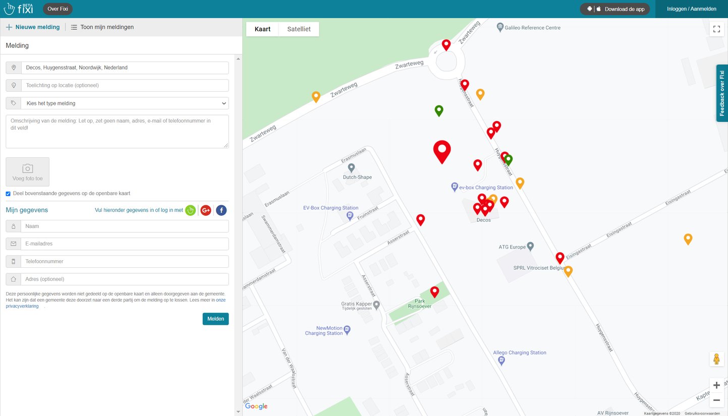Open Street View with the pegman icon

(x=716, y=359)
